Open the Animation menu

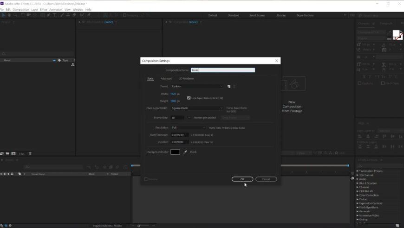tap(56, 10)
